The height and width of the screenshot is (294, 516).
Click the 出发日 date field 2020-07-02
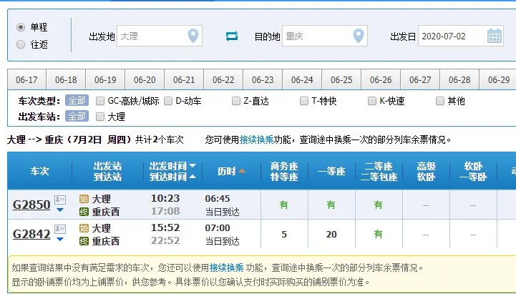pos(461,36)
